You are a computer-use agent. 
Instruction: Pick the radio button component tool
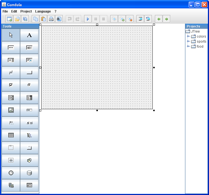29,85
